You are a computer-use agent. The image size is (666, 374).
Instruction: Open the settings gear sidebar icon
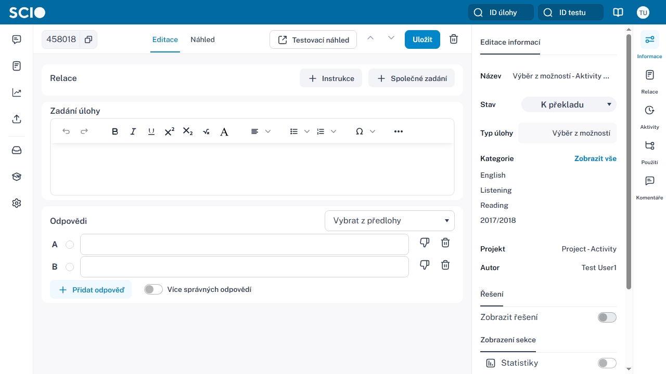(x=17, y=203)
